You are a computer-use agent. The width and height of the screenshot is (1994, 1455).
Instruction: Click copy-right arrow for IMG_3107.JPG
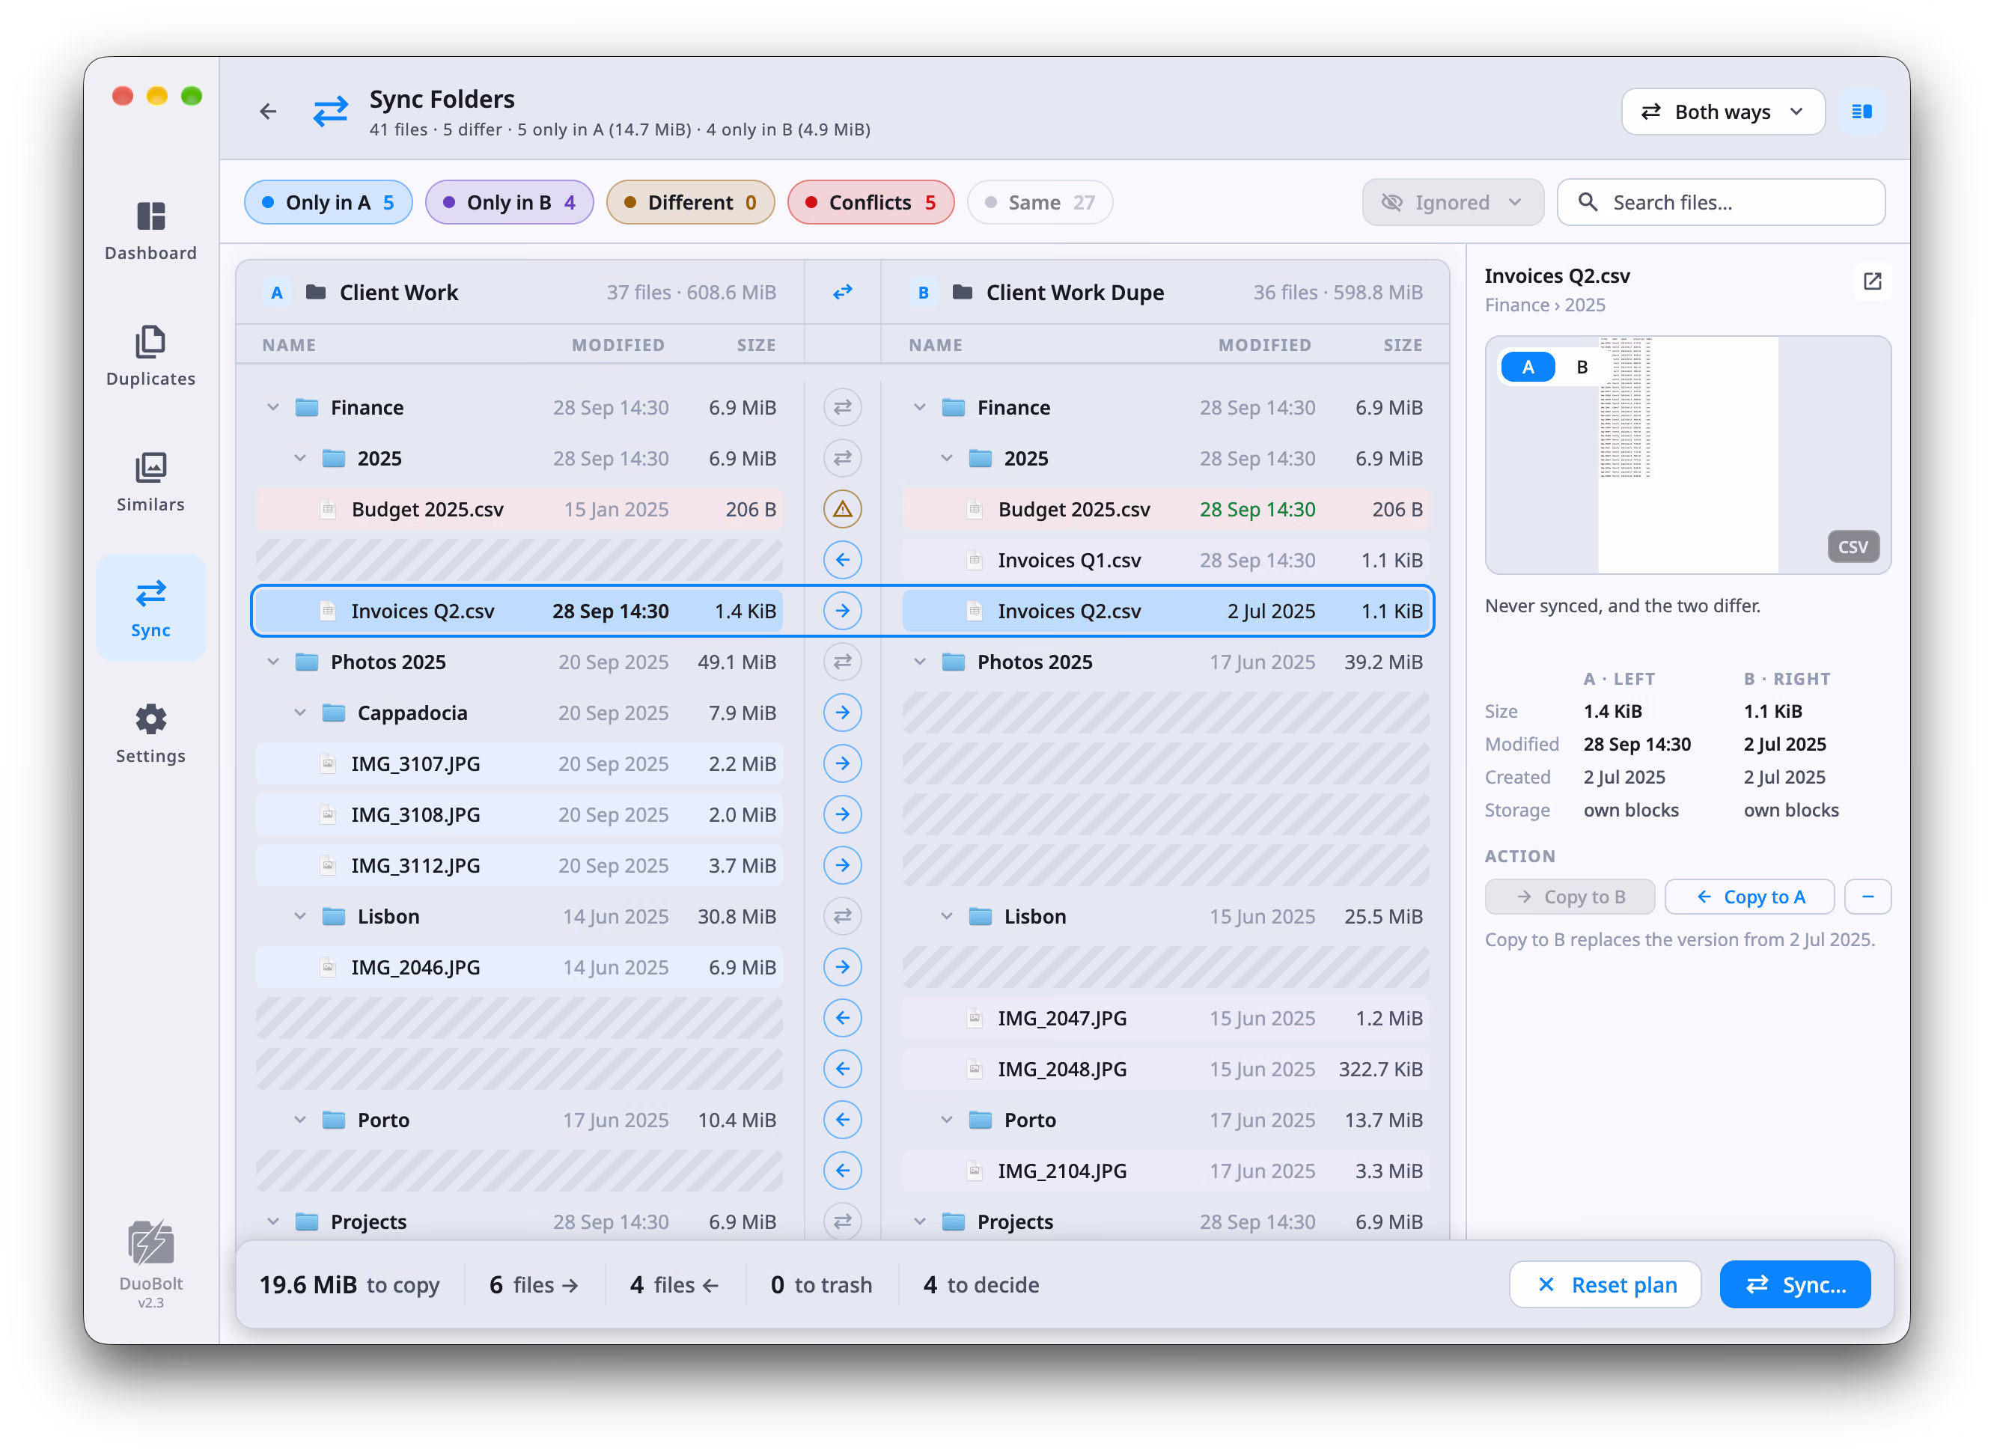click(x=842, y=763)
